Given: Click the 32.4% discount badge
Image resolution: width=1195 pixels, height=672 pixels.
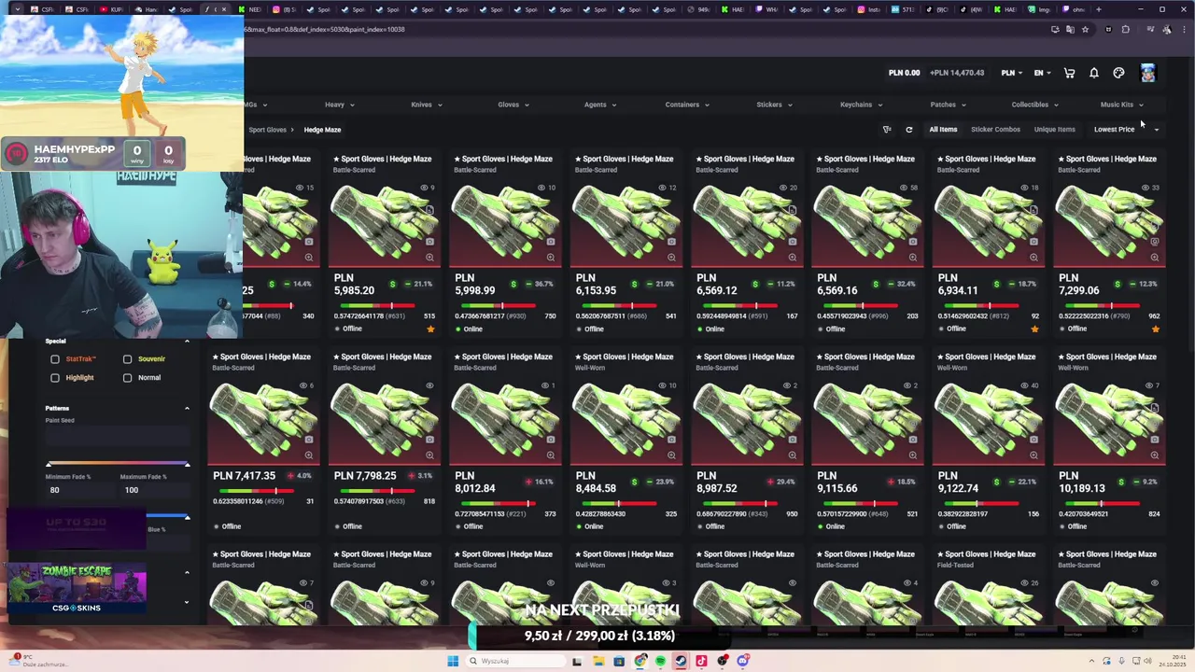Looking at the screenshot, I should point(901,284).
